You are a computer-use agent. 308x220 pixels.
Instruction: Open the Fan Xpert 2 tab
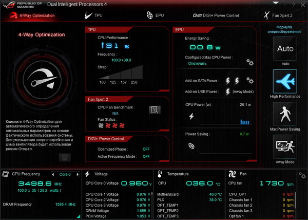click(x=278, y=15)
